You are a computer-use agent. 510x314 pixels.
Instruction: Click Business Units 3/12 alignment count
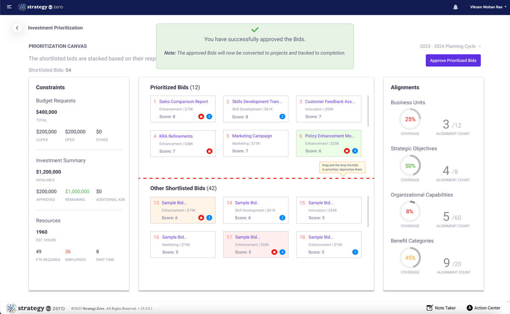coord(452,124)
